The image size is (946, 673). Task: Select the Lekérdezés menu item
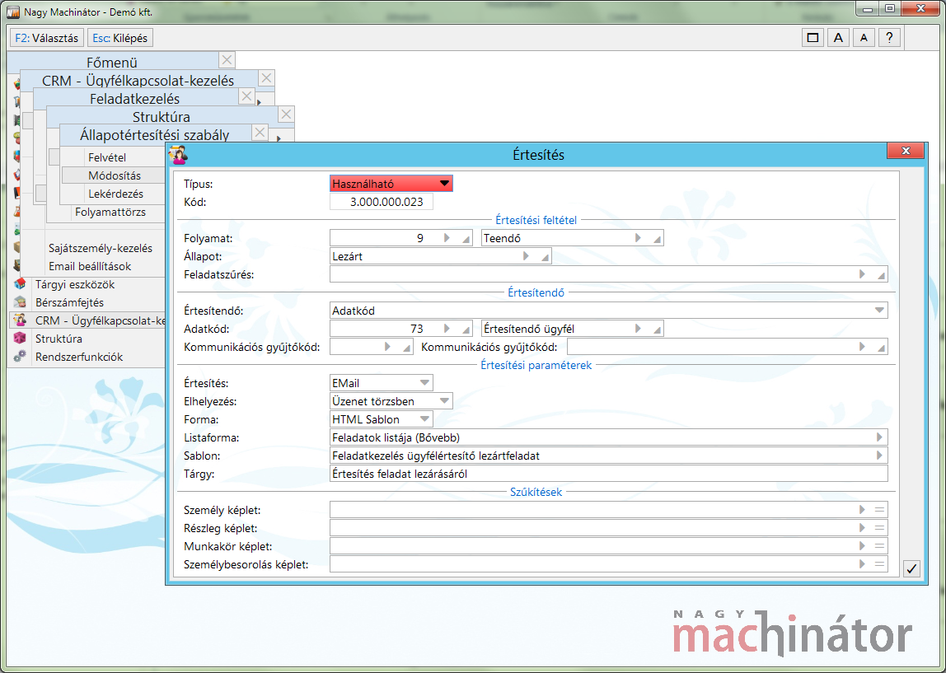pos(115,194)
